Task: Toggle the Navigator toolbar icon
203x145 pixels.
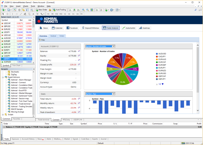Action: point(24,10)
